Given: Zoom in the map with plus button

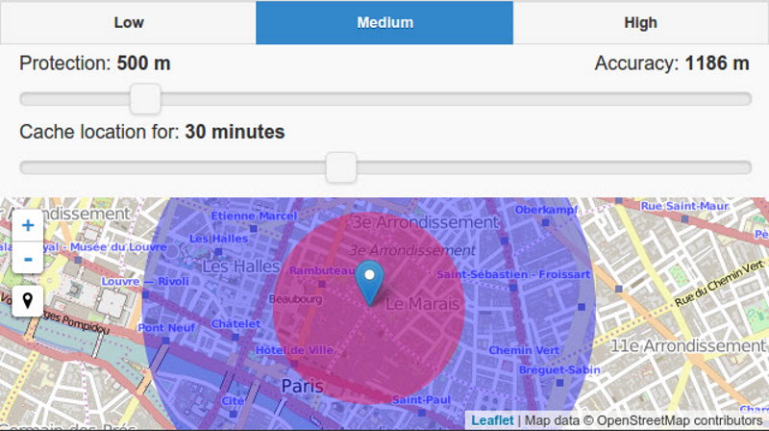Looking at the screenshot, I should click(28, 225).
